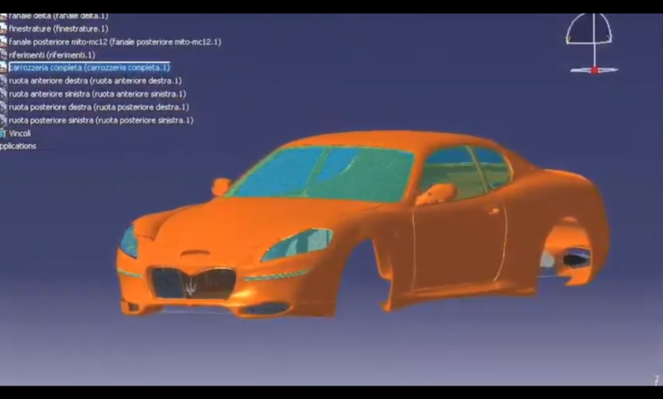
Task: Pick 'ruota posteriore destra' tree entry
Action: click(x=99, y=107)
